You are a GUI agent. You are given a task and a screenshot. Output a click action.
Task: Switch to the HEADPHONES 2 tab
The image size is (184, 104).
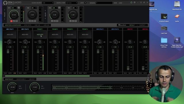[21, 79]
